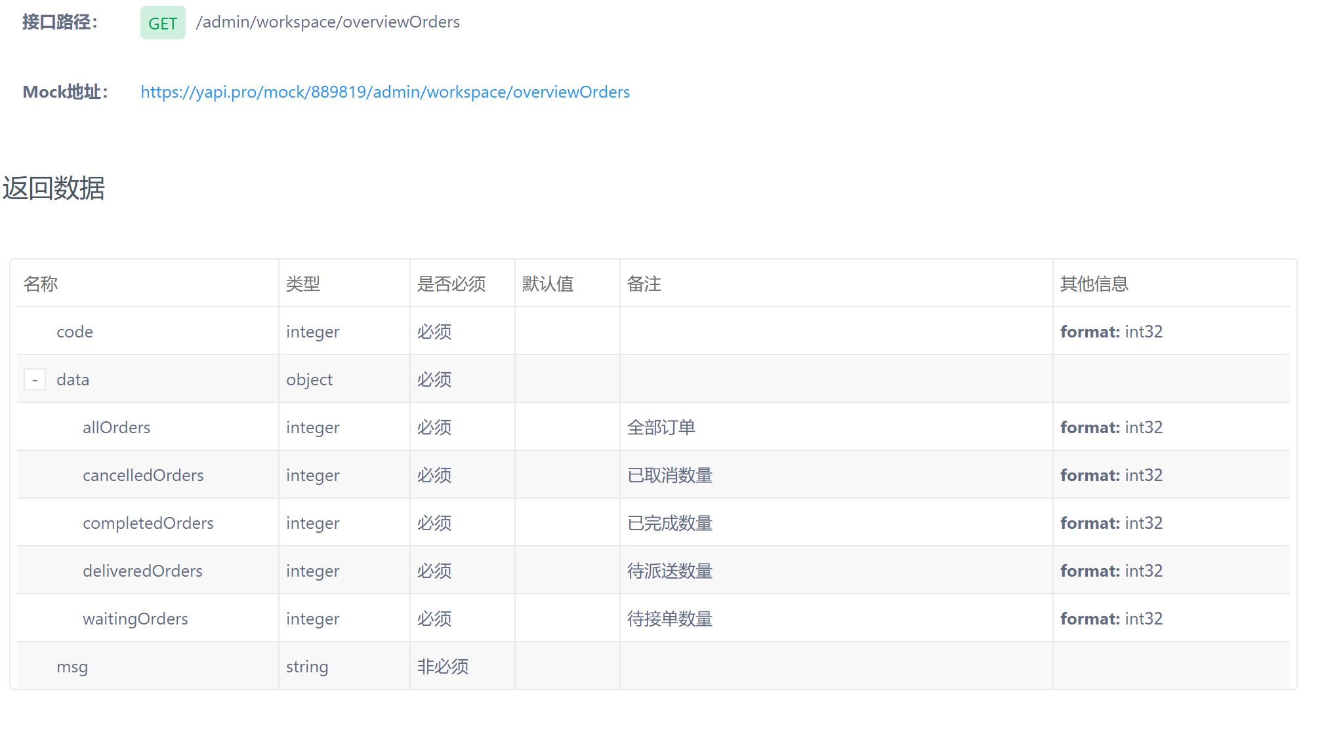This screenshot has height=730, width=1324.
Task: Select the msg field row
Action: (72, 666)
